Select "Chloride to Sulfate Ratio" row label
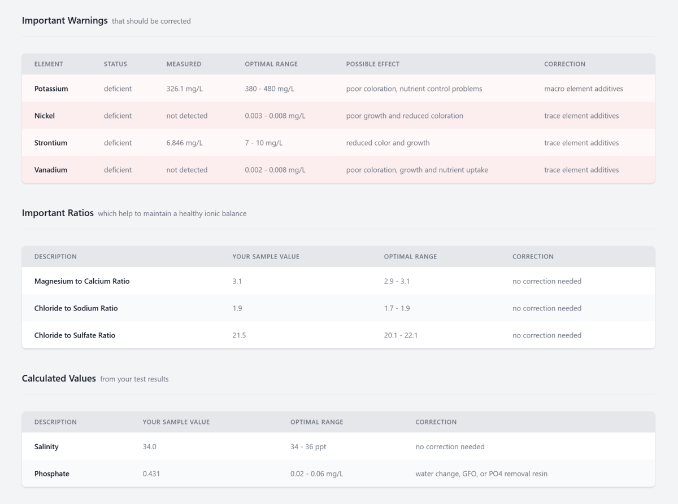Screen dimensions: 678x504 (x=75, y=335)
